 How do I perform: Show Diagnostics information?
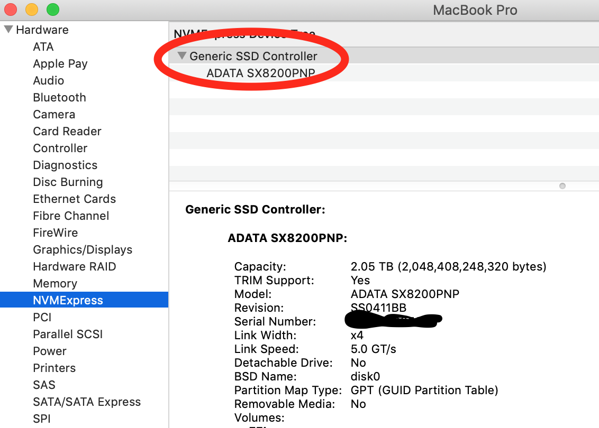[65, 165]
